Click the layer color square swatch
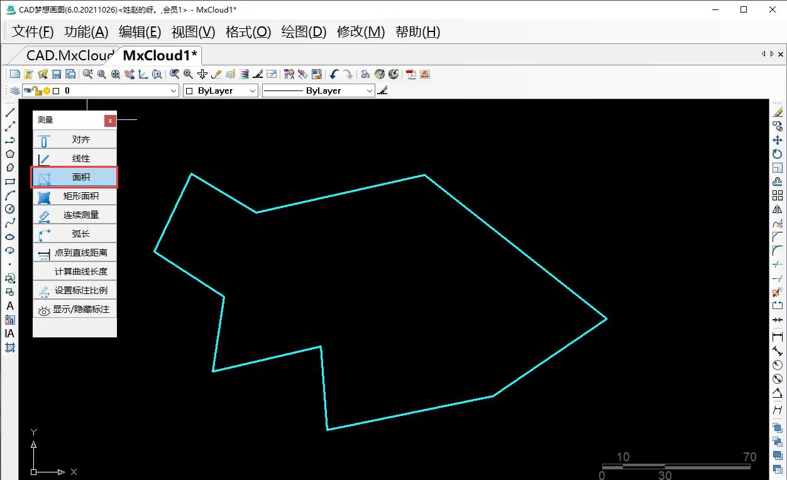Viewport: 787px width, 480px height. (56, 91)
